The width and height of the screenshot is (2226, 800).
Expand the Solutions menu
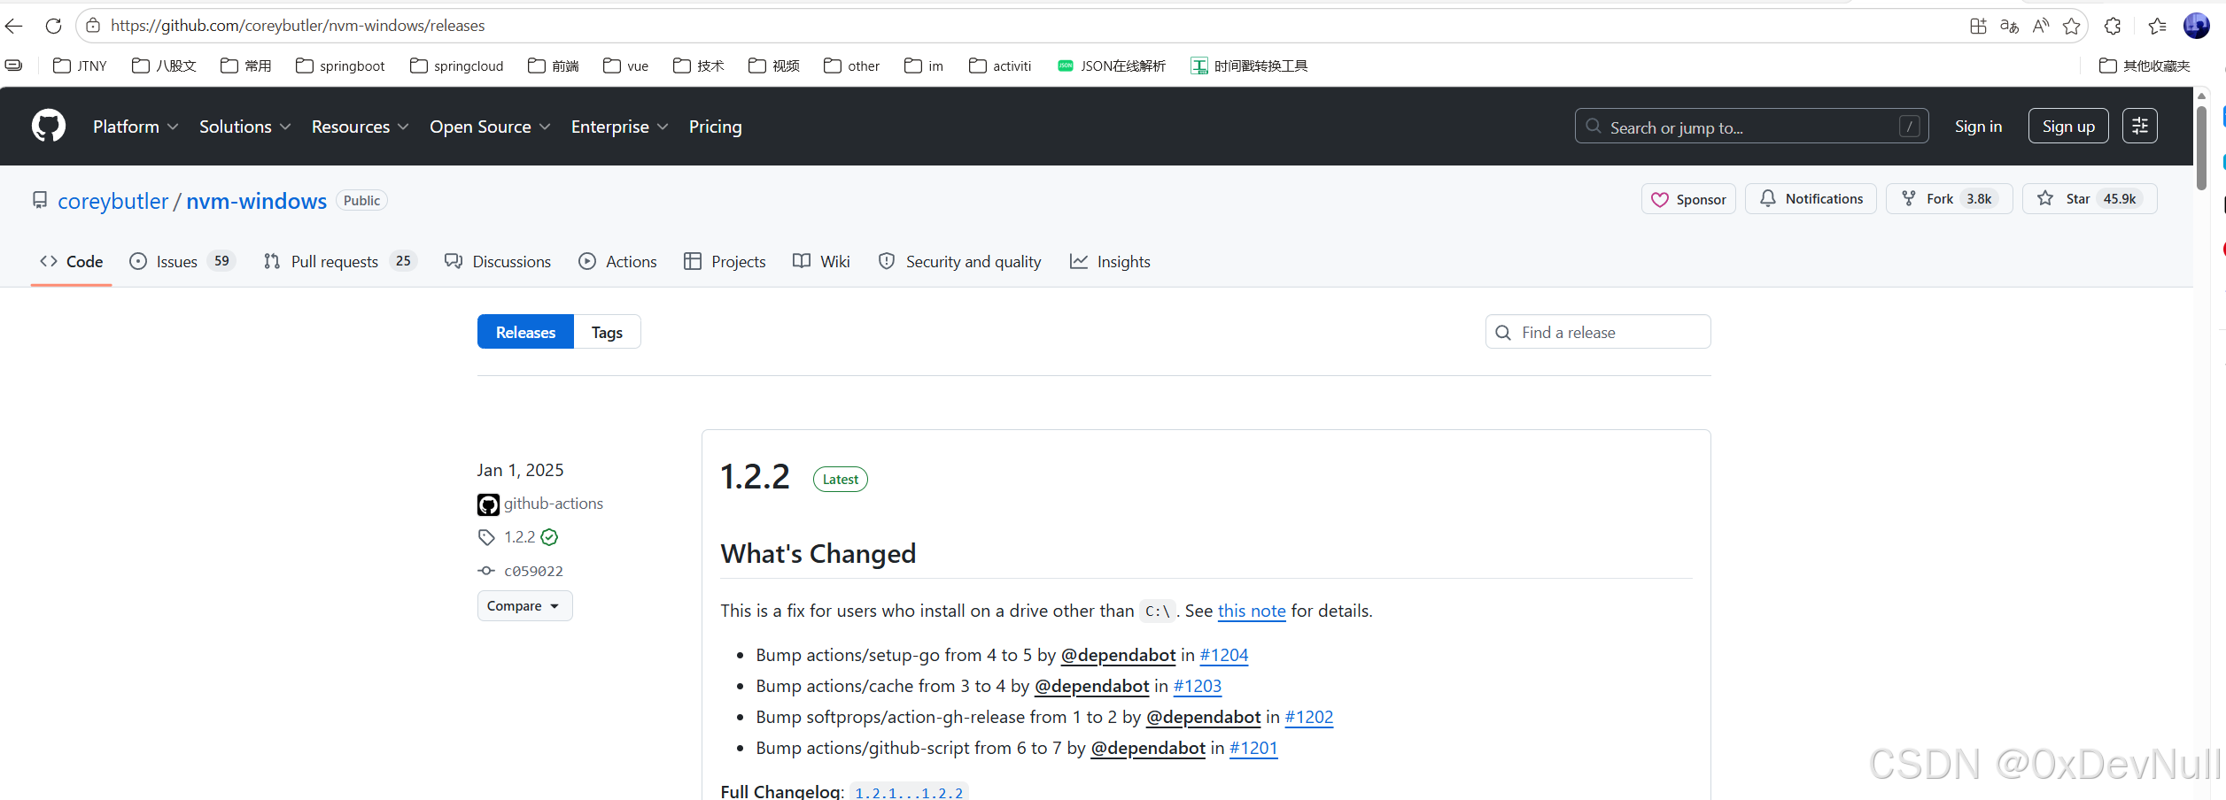click(244, 127)
